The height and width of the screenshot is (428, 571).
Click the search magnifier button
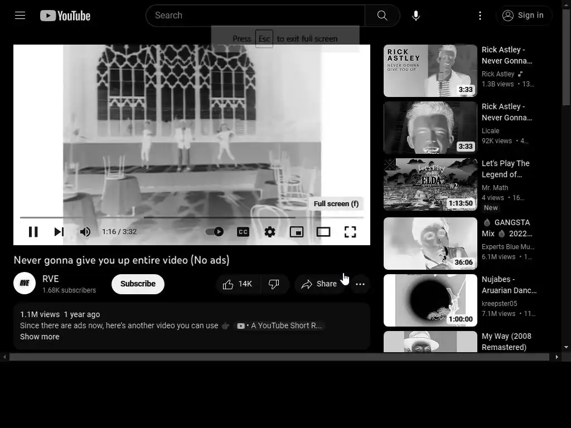click(382, 15)
